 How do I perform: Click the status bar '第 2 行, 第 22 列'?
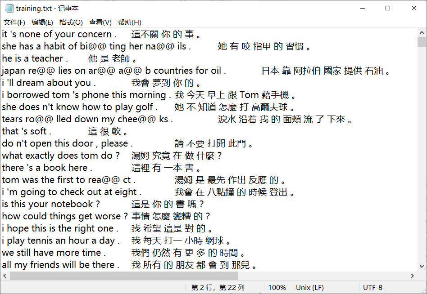[218, 287]
